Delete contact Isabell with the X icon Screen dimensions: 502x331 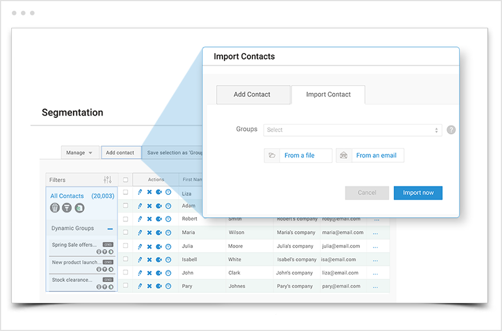pyautogui.click(x=149, y=260)
